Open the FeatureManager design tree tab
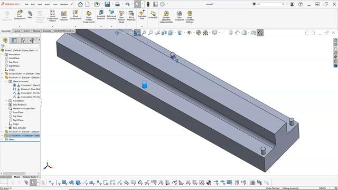338x190 pixels. (5, 40)
